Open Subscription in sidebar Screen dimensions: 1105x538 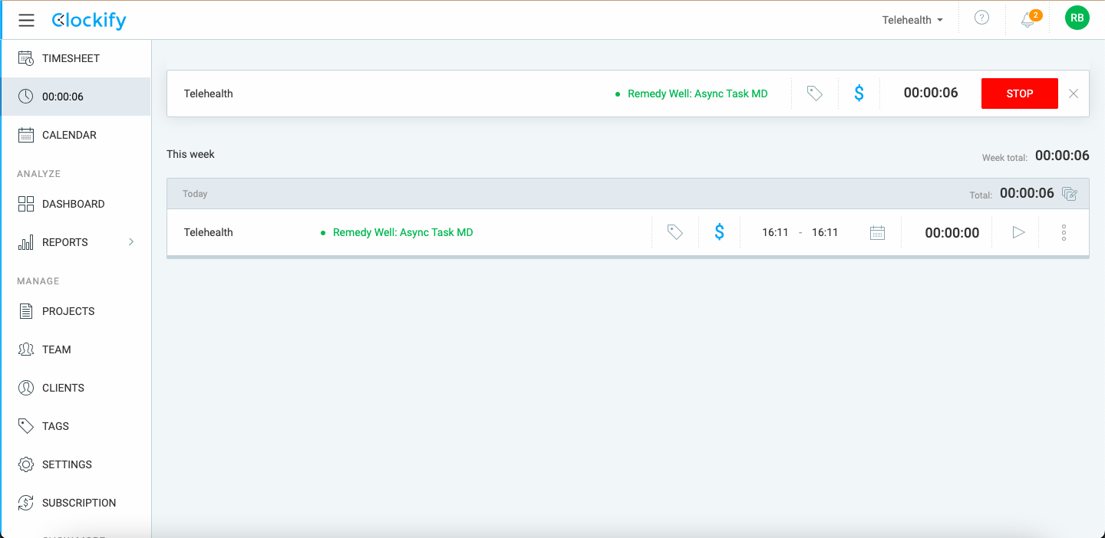tap(76, 503)
